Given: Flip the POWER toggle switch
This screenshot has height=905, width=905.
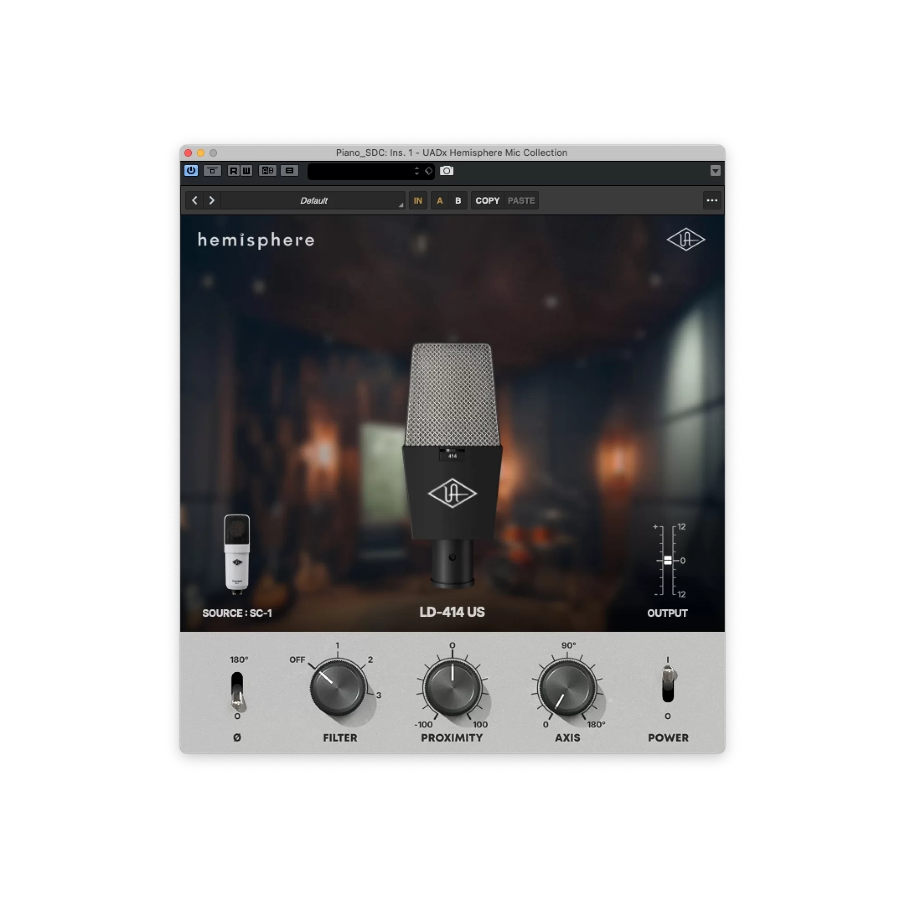Looking at the screenshot, I should pyautogui.click(x=668, y=685).
